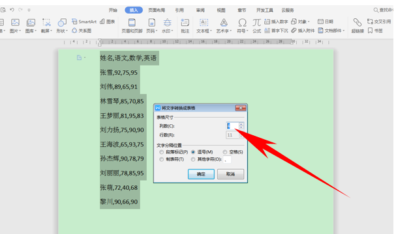
Task: Click the 公式 (Formula) pi icon
Action: click(x=256, y=23)
